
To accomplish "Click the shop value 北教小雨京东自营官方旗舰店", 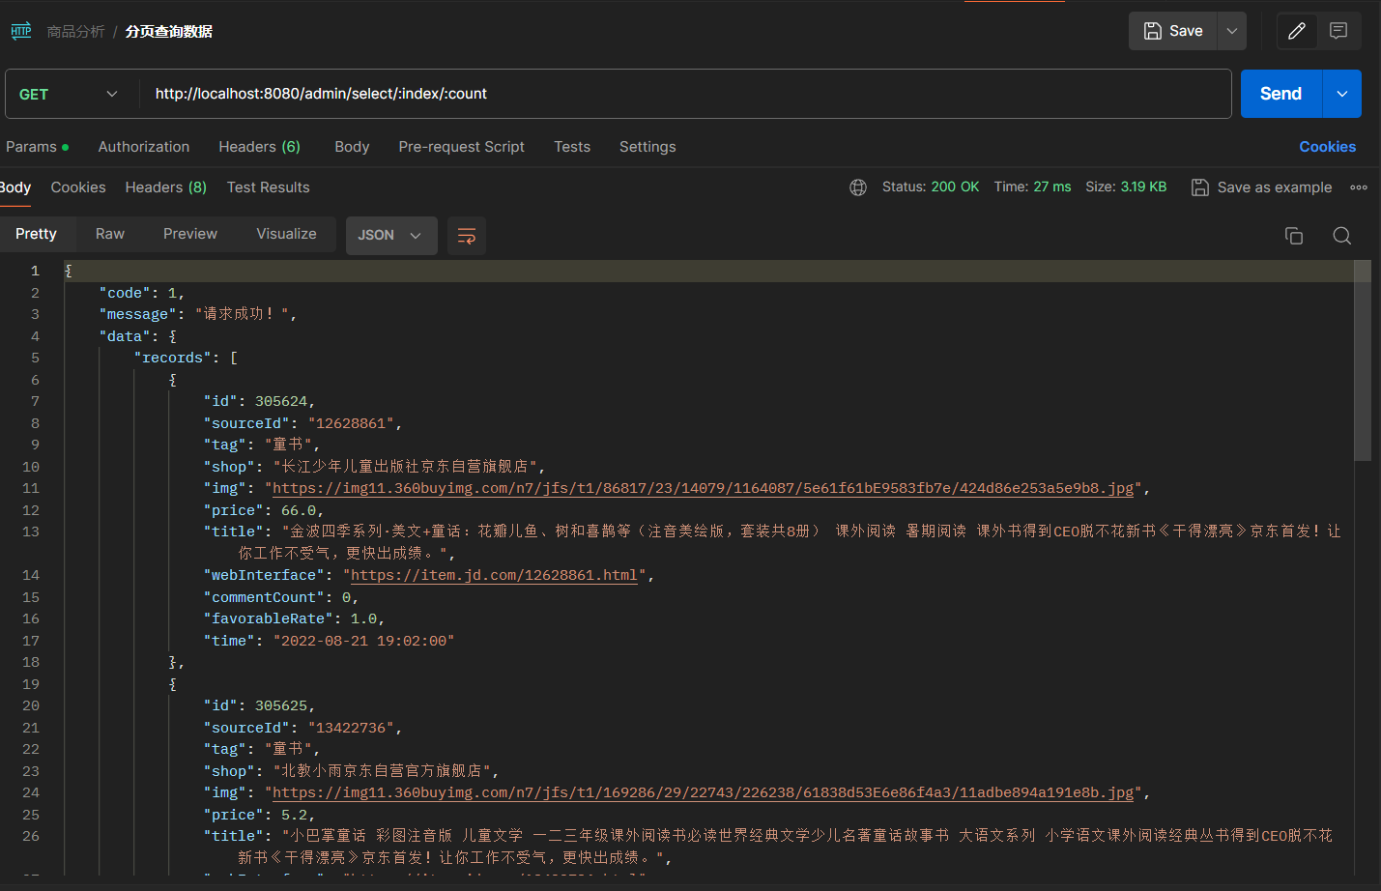I will click(382, 771).
